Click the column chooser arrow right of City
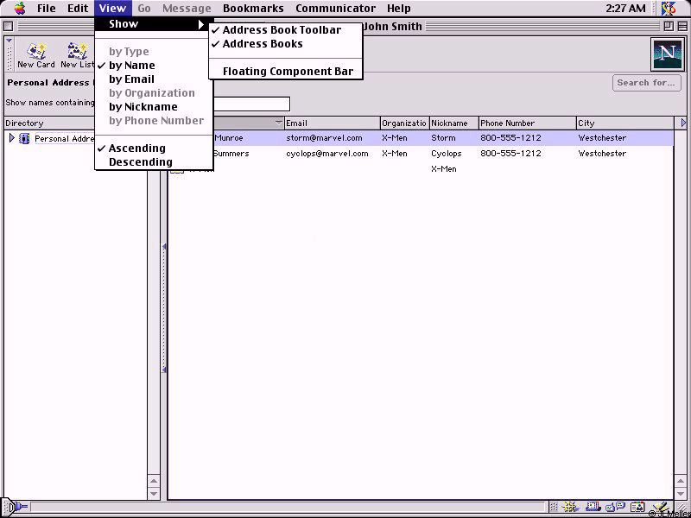691x518 pixels. 683,123
